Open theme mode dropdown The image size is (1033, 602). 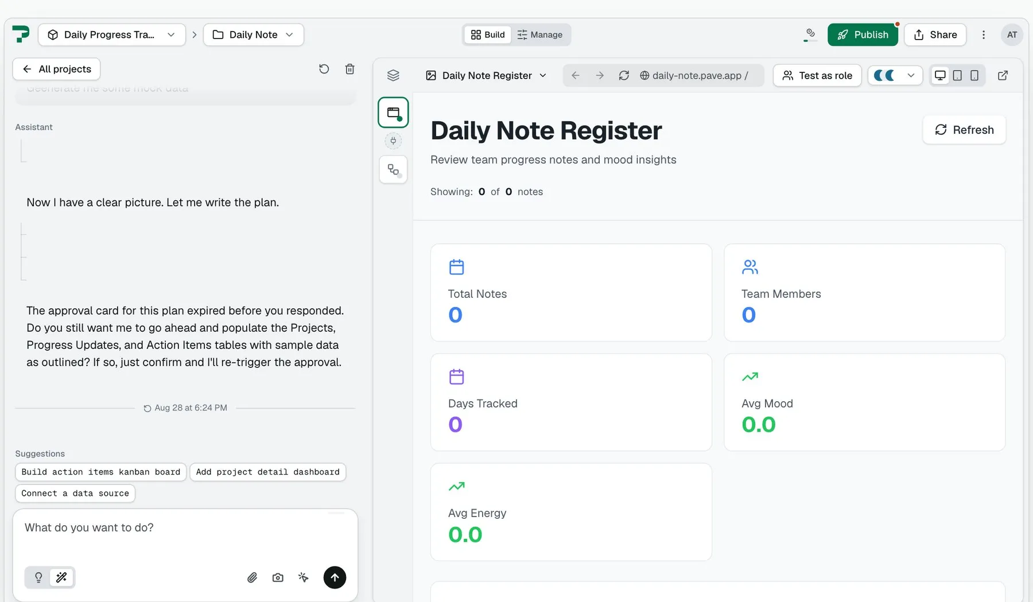tap(895, 75)
